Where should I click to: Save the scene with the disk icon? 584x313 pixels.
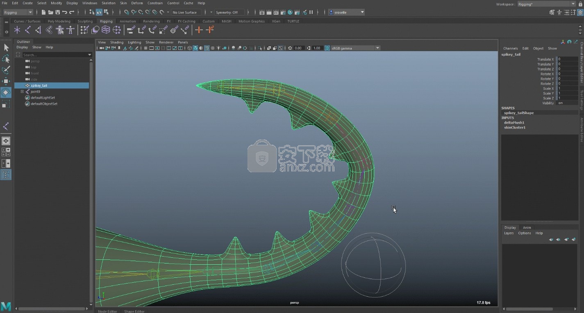pyautogui.click(x=57, y=12)
